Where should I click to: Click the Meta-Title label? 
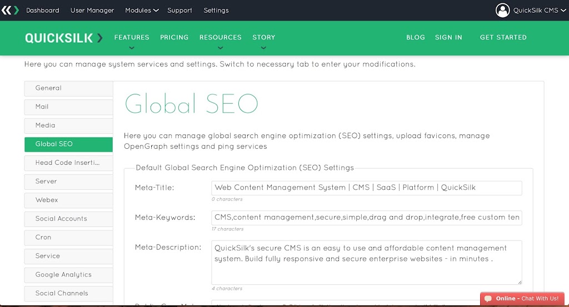coord(154,188)
